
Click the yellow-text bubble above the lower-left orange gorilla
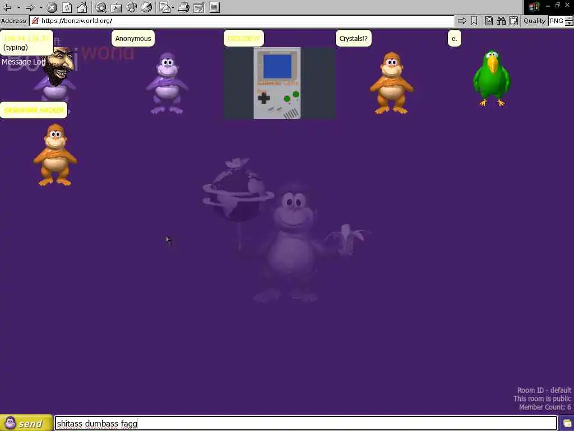pyautogui.click(x=34, y=110)
